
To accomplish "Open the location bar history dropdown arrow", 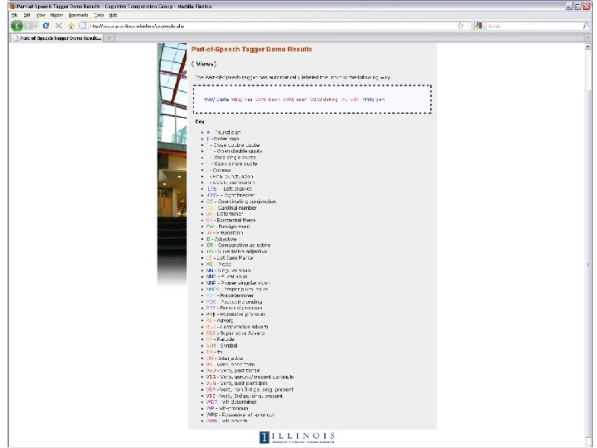I will 468,26.
